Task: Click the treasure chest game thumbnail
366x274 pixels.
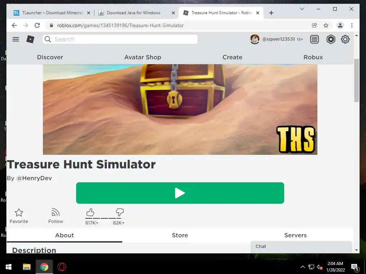Action: pos(180,109)
